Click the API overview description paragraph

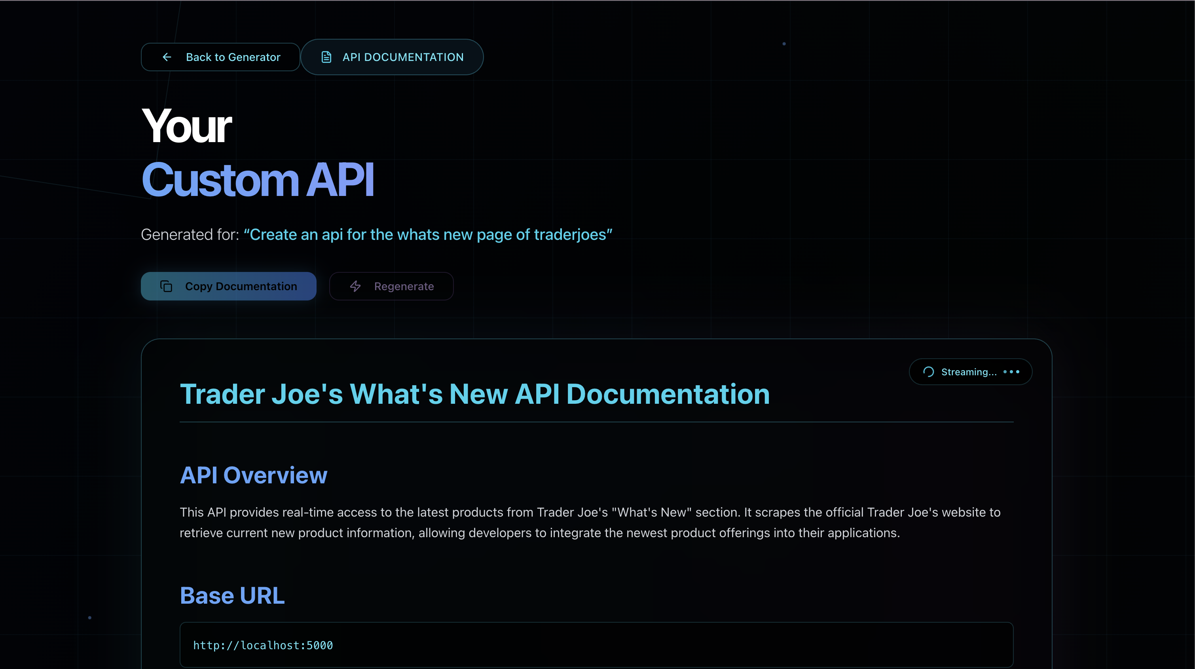(589, 523)
